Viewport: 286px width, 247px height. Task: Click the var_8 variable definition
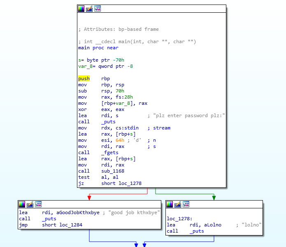click(x=105, y=66)
